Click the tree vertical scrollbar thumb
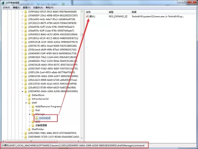The height and width of the screenshot is (149, 198). click(x=82, y=35)
